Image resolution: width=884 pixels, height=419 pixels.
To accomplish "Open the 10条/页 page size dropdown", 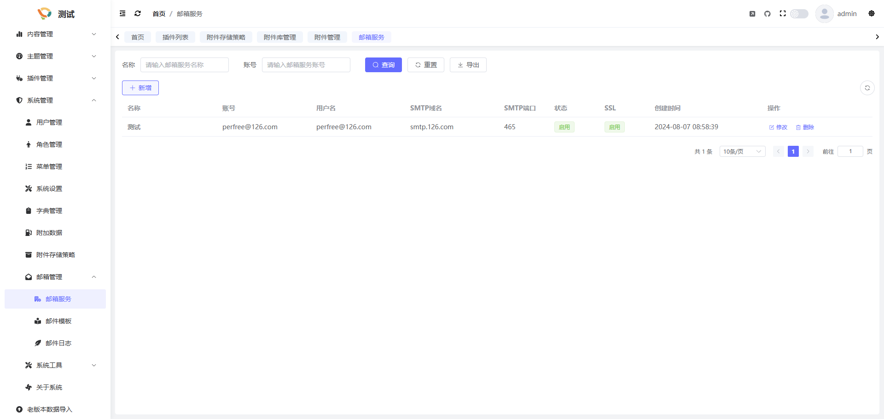I will click(742, 151).
